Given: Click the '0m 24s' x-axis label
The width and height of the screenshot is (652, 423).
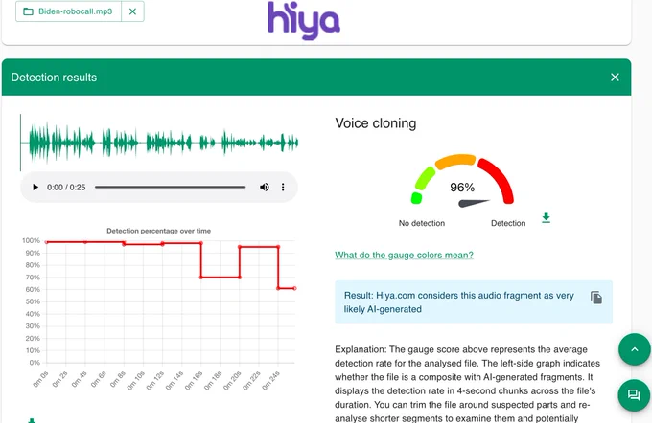Looking at the screenshot, I should pos(270,381).
